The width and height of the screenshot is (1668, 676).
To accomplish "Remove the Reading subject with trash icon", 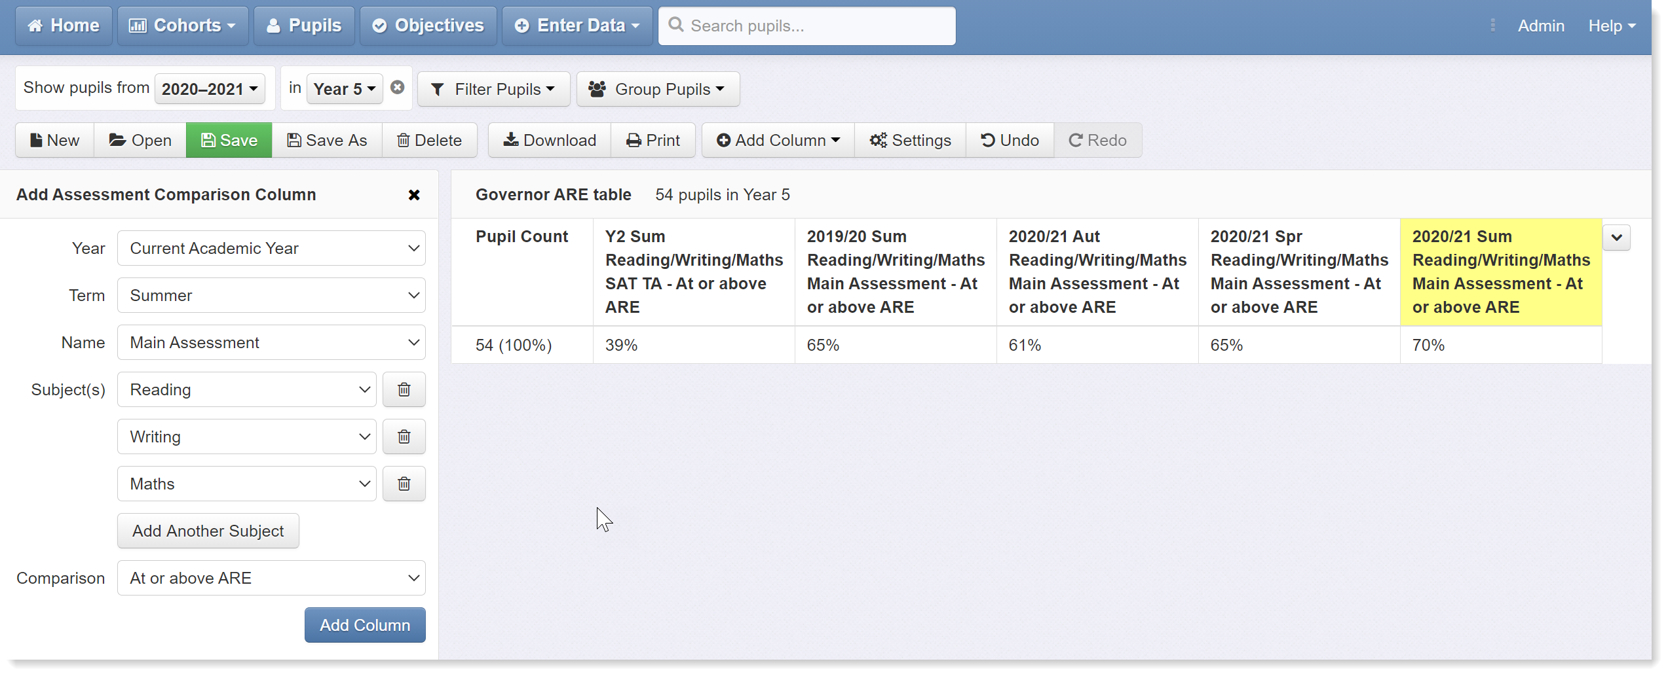I will point(404,389).
